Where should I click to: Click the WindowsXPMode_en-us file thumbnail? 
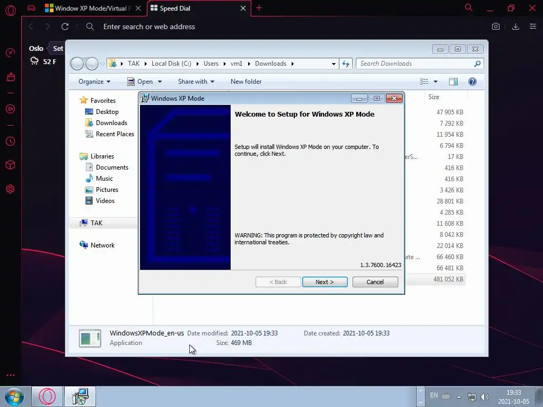pyautogui.click(x=90, y=338)
